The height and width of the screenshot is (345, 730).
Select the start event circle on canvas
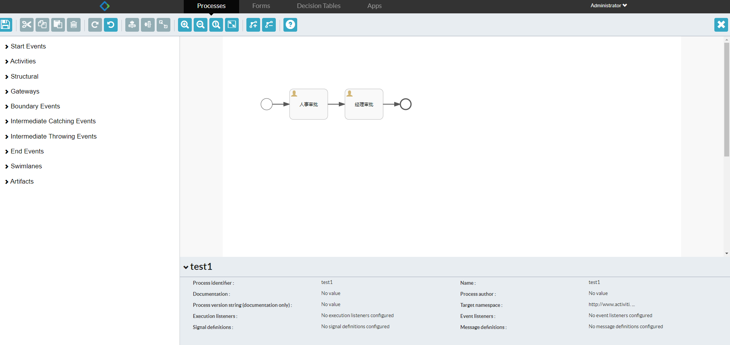click(x=267, y=104)
